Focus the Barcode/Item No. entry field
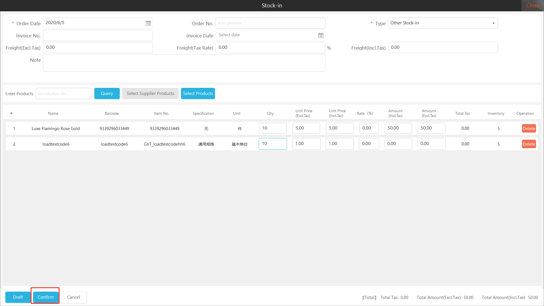 click(x=63, y=93)
